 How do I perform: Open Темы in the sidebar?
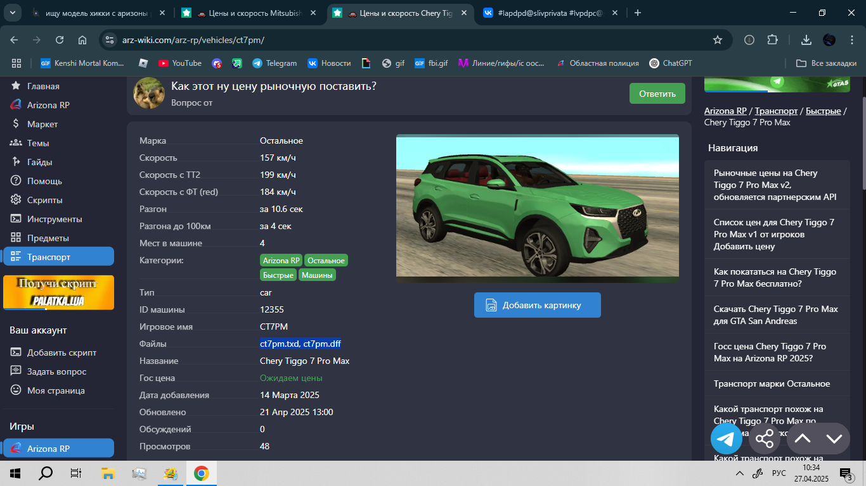pos(58,143)
